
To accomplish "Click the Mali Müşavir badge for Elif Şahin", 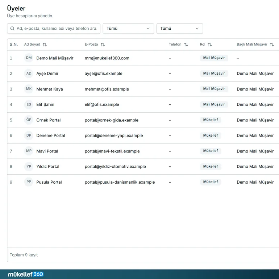I will [x=214, y=104].
